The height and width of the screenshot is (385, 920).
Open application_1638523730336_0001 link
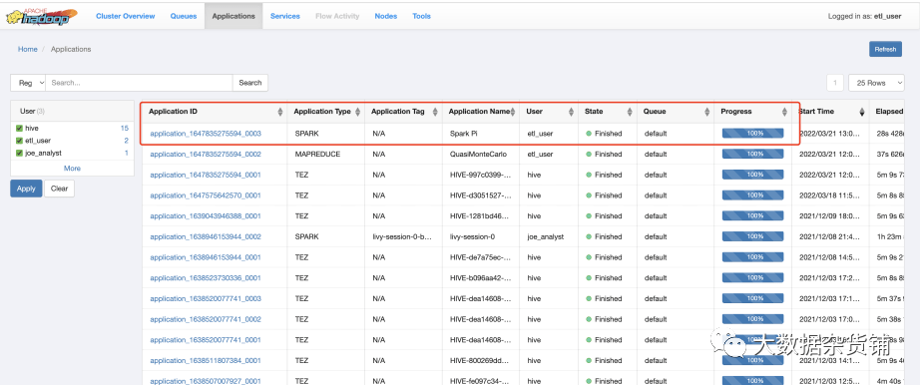206,278
